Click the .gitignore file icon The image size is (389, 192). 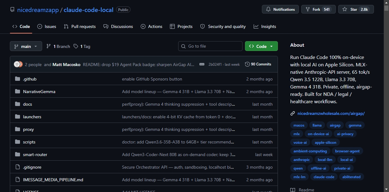(x=18, y=167)
